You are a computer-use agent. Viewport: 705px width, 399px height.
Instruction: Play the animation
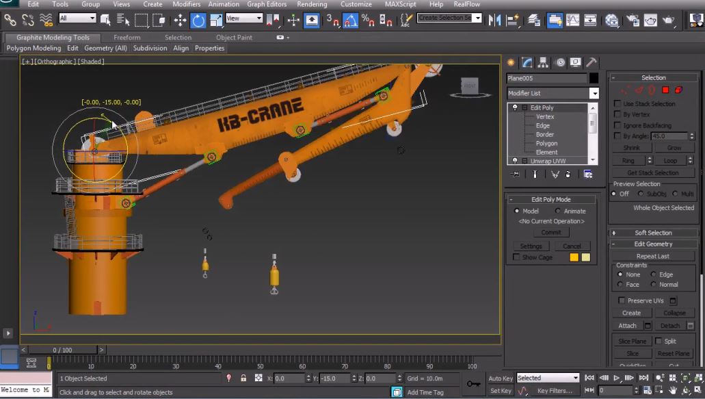click(616, 378)
